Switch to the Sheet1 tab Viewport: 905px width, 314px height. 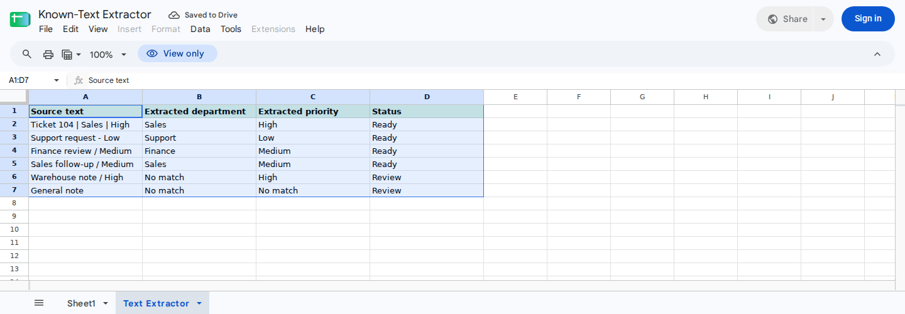(81, 303)
